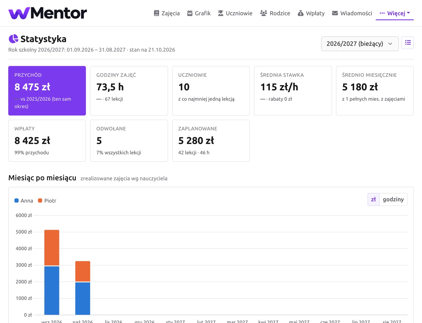Click the Uczniowie student icon
The image size is (422, 323).
[x=221, y=13]
